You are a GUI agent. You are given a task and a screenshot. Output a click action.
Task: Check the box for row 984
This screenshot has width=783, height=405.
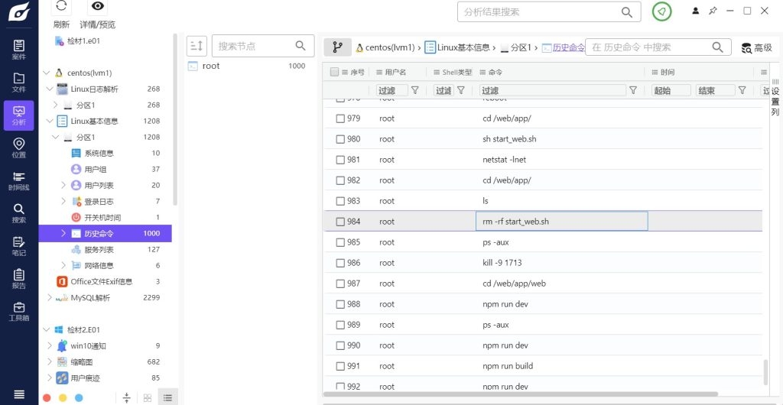[341, 222]
